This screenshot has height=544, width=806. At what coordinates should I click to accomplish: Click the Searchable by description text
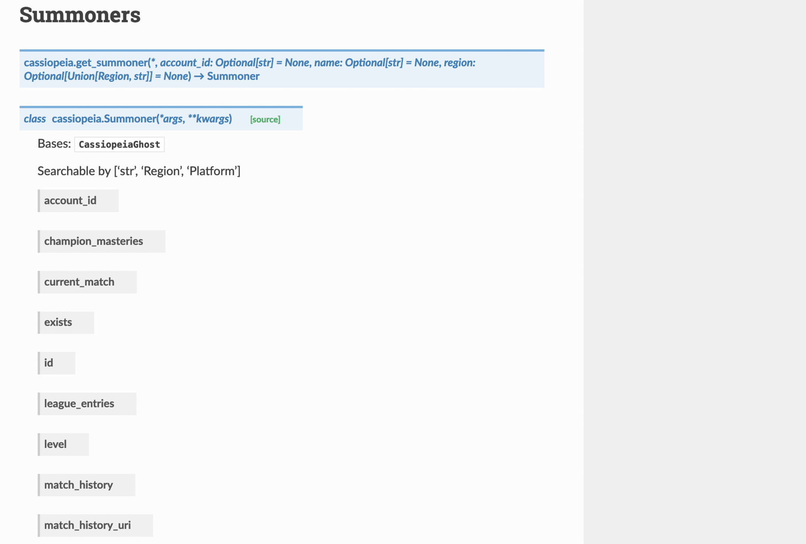click(139, 171)
